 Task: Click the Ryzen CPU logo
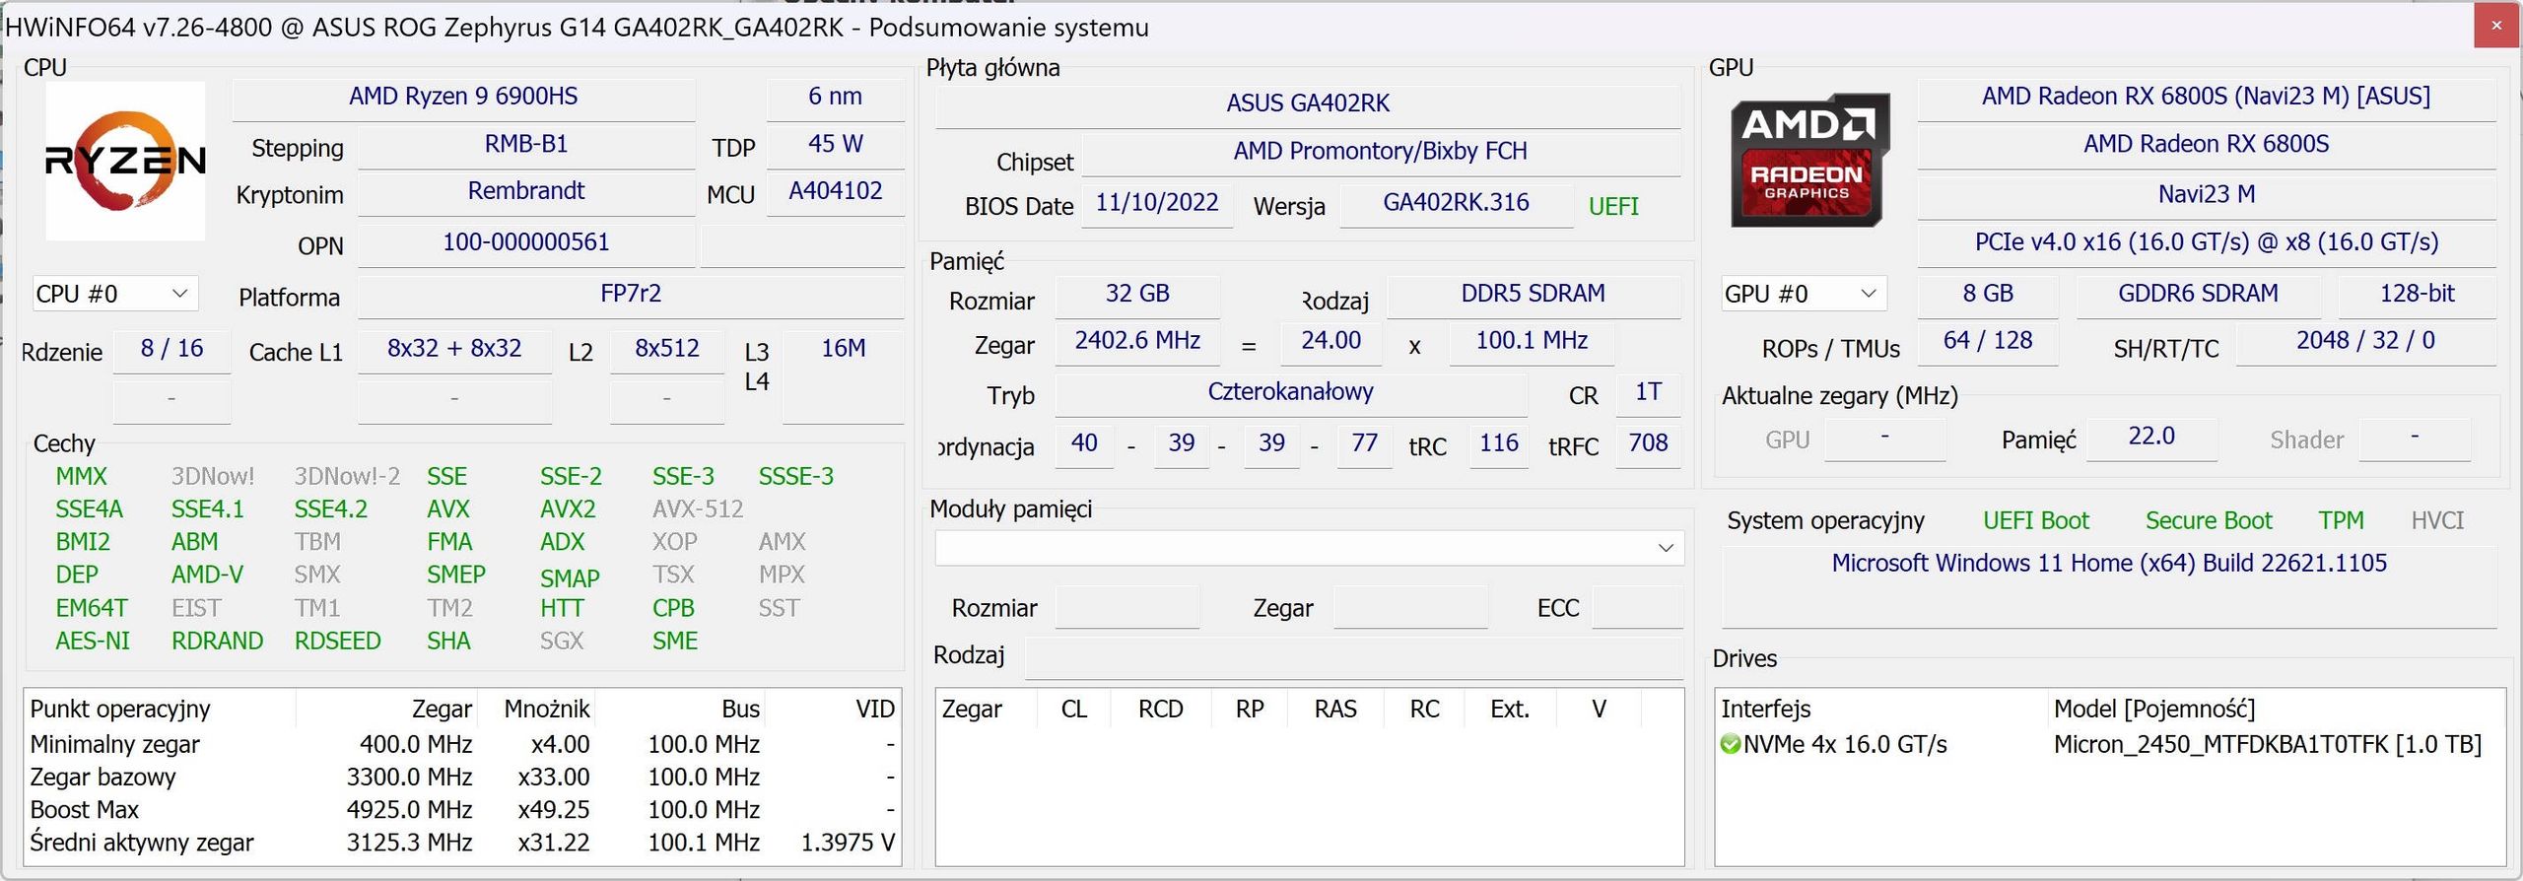(x=125, y=161)
